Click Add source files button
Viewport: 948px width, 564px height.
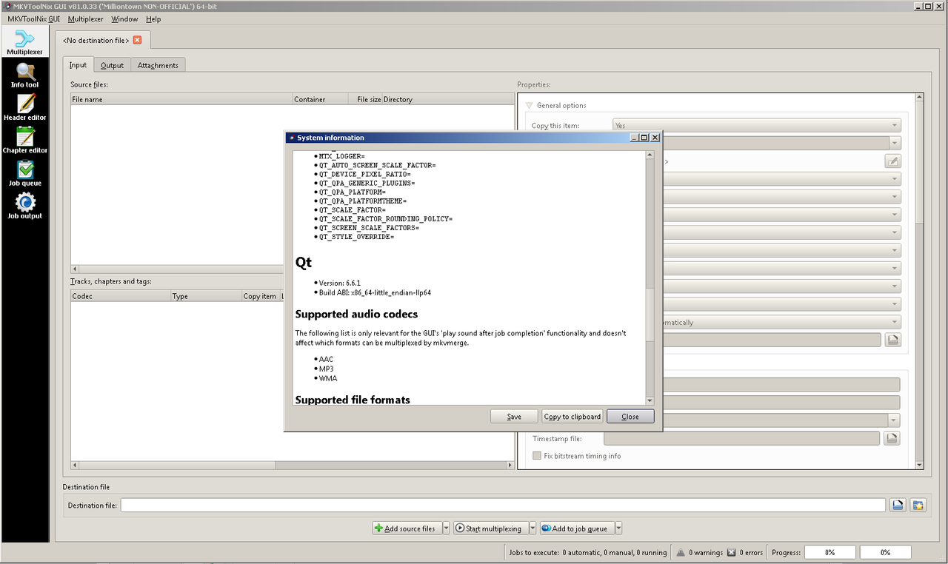[x=407, y=528]
